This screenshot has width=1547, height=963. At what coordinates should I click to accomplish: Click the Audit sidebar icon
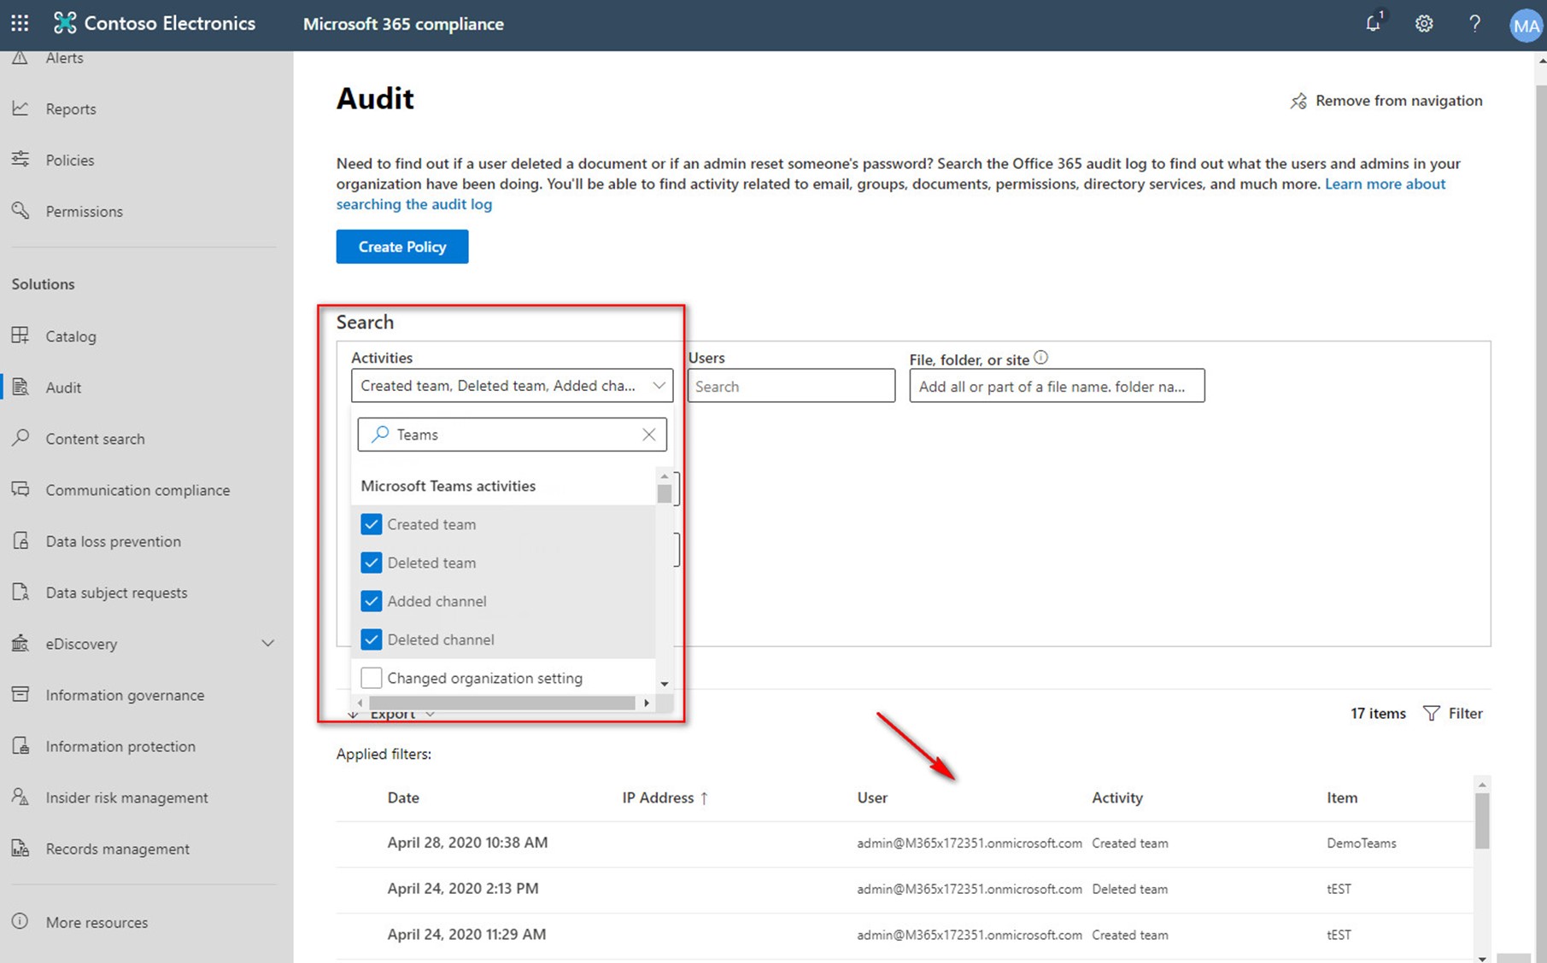[21, 387]
